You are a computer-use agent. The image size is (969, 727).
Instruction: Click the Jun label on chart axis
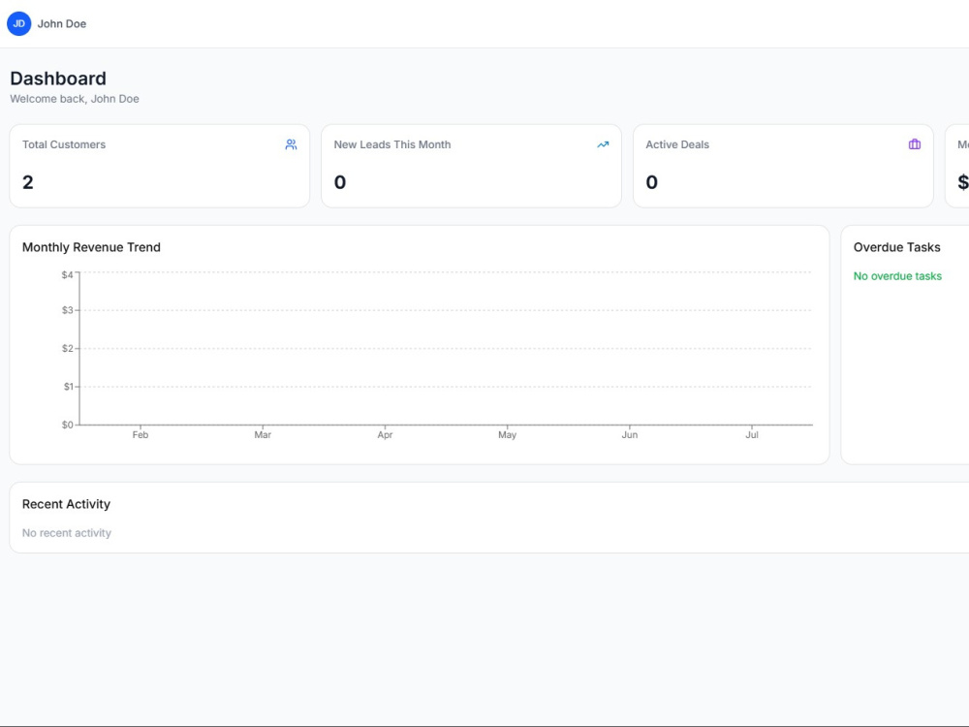(630, 435)
